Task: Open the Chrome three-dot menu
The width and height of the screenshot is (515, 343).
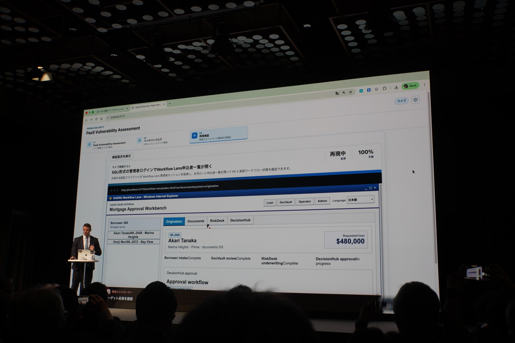Action: 424,84
